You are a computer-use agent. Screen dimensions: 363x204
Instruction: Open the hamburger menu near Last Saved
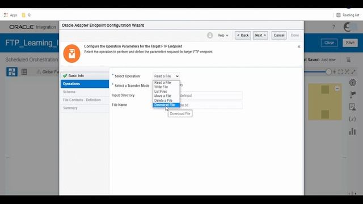pyautogui.click(x=348, y=60)
